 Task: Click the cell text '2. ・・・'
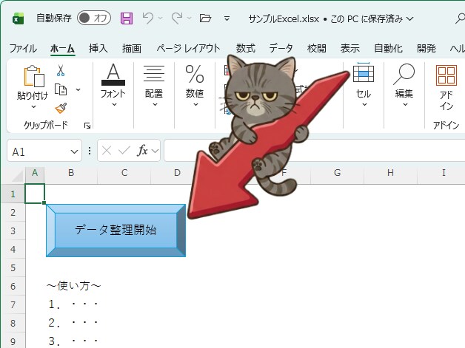73,323
